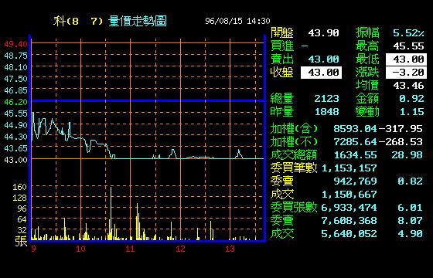Click the 均價 average price 43.46
Image resolution: width=433 pixels, height=278 pixels.
point(408,86)
